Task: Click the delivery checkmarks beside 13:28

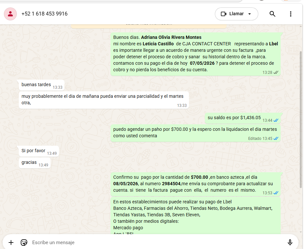Action: pos(276,73)
